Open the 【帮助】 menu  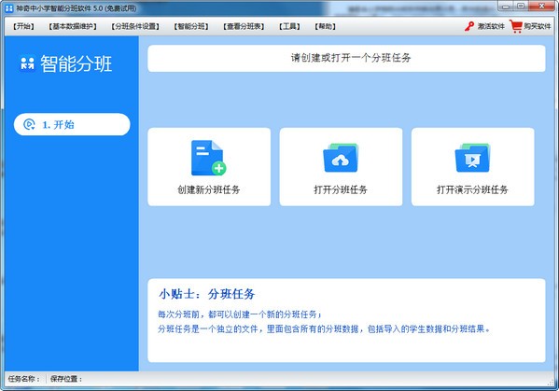(x=325, y=26)
